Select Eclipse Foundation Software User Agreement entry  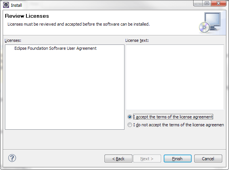pos(55,48)
